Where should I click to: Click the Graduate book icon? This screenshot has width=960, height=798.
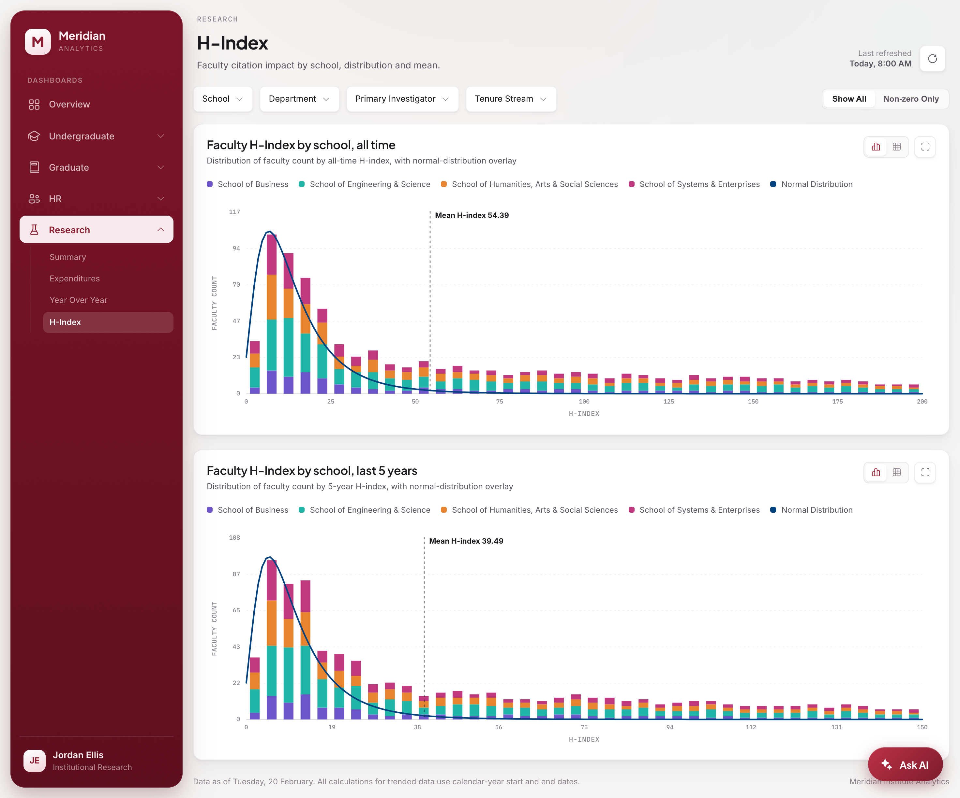click(x=34, y=167)
